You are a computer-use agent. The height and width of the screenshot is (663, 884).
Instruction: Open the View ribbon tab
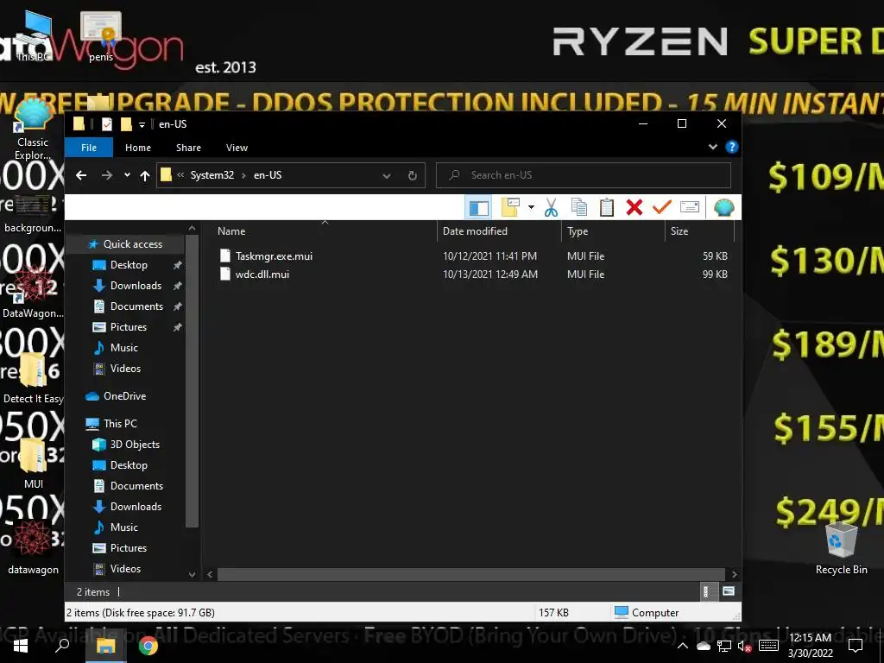coord(237,148)
